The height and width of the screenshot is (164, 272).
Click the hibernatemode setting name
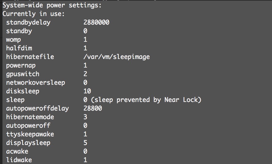[x=30, y=117]
